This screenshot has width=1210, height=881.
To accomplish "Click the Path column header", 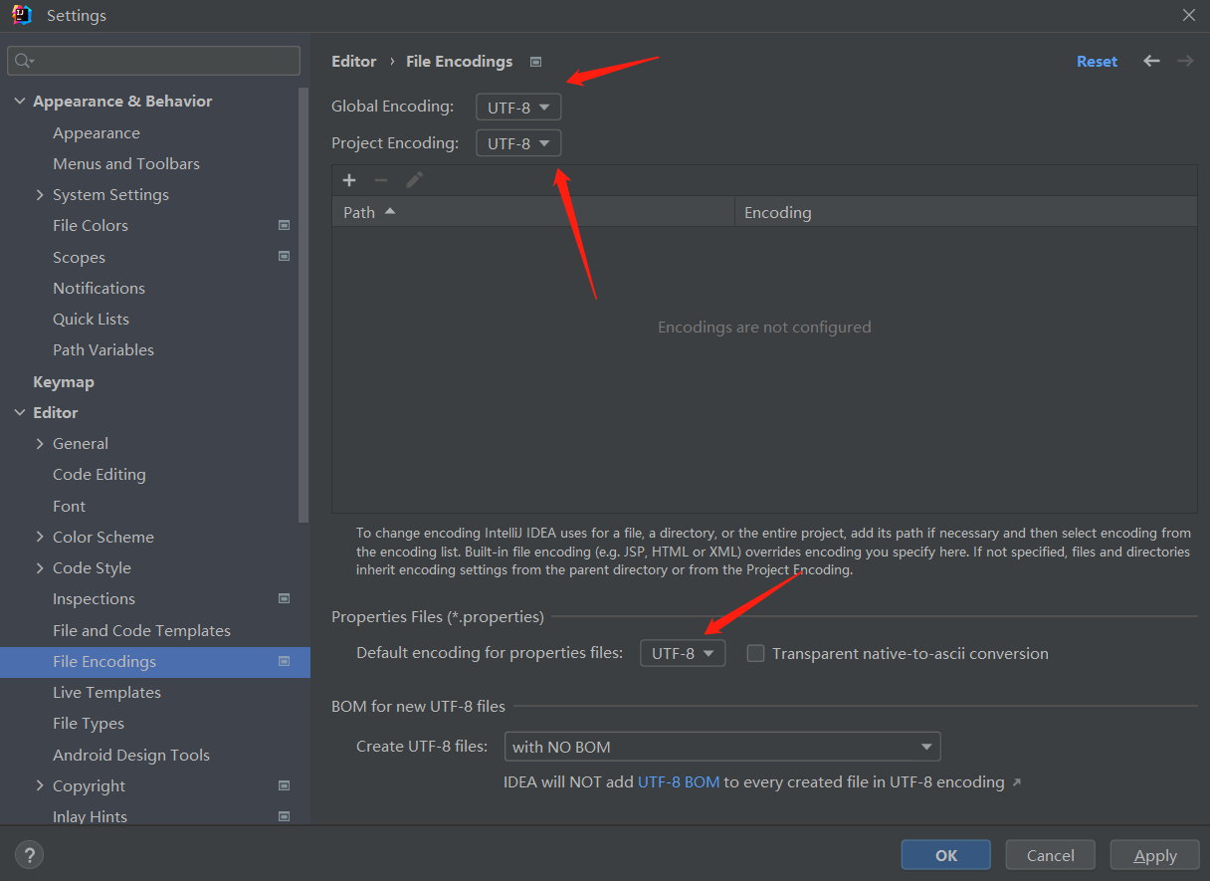I will [533, 212].
